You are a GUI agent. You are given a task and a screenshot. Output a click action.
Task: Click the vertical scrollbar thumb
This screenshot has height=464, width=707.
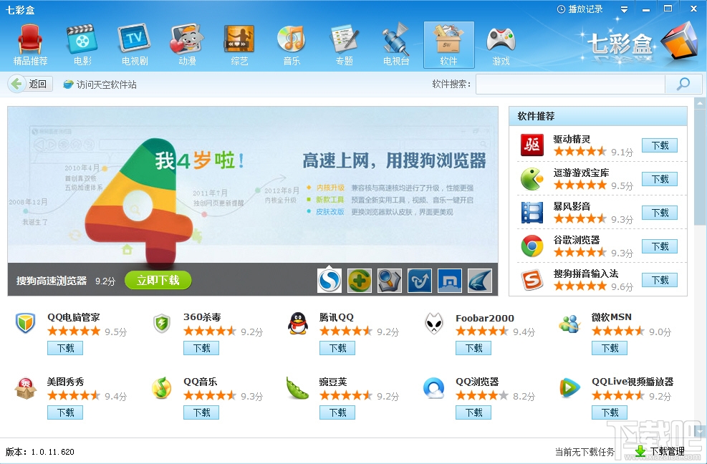[x=701, y=167]
